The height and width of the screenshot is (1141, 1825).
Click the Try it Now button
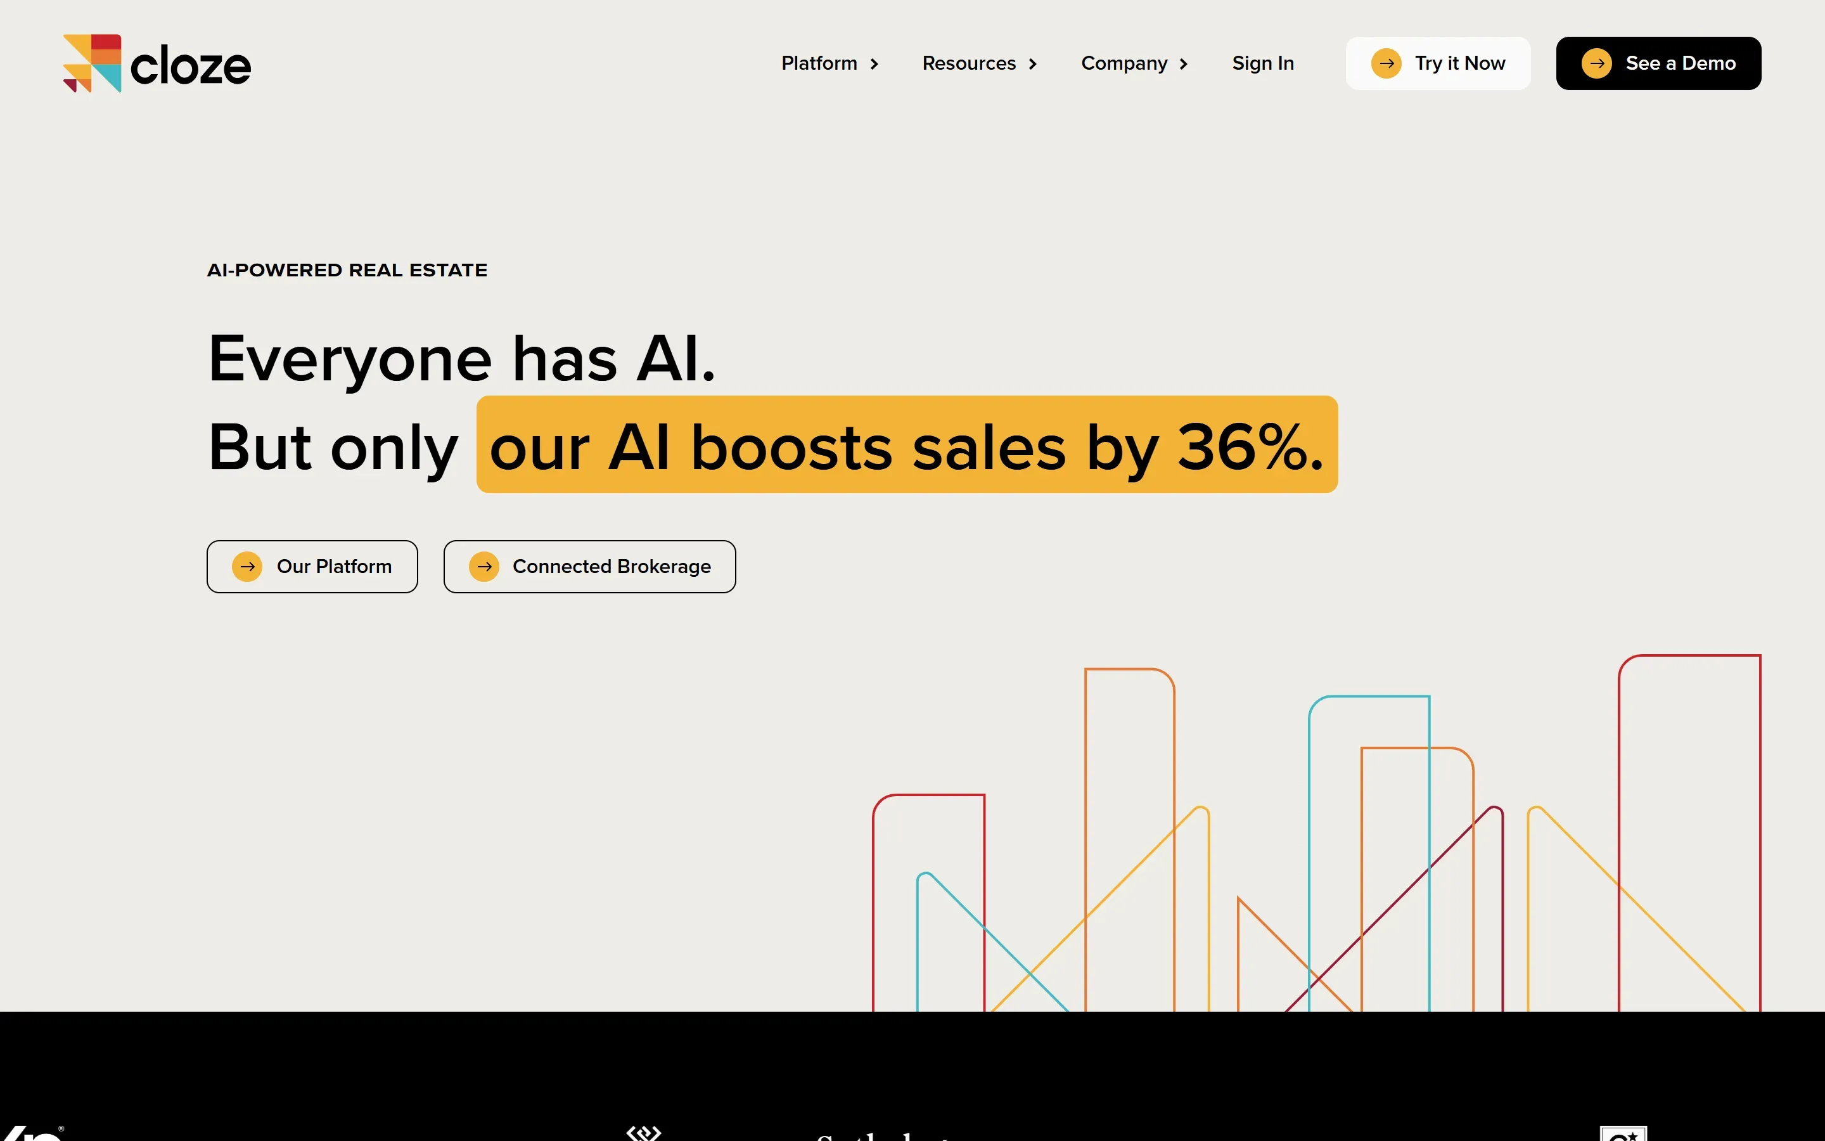(1438, 63)
